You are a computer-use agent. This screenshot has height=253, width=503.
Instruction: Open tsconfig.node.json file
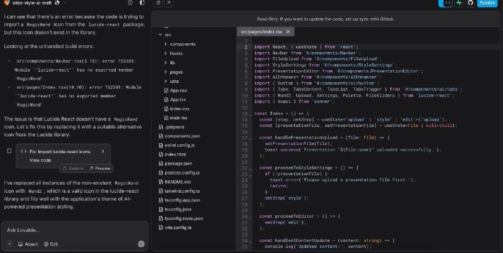184,218
